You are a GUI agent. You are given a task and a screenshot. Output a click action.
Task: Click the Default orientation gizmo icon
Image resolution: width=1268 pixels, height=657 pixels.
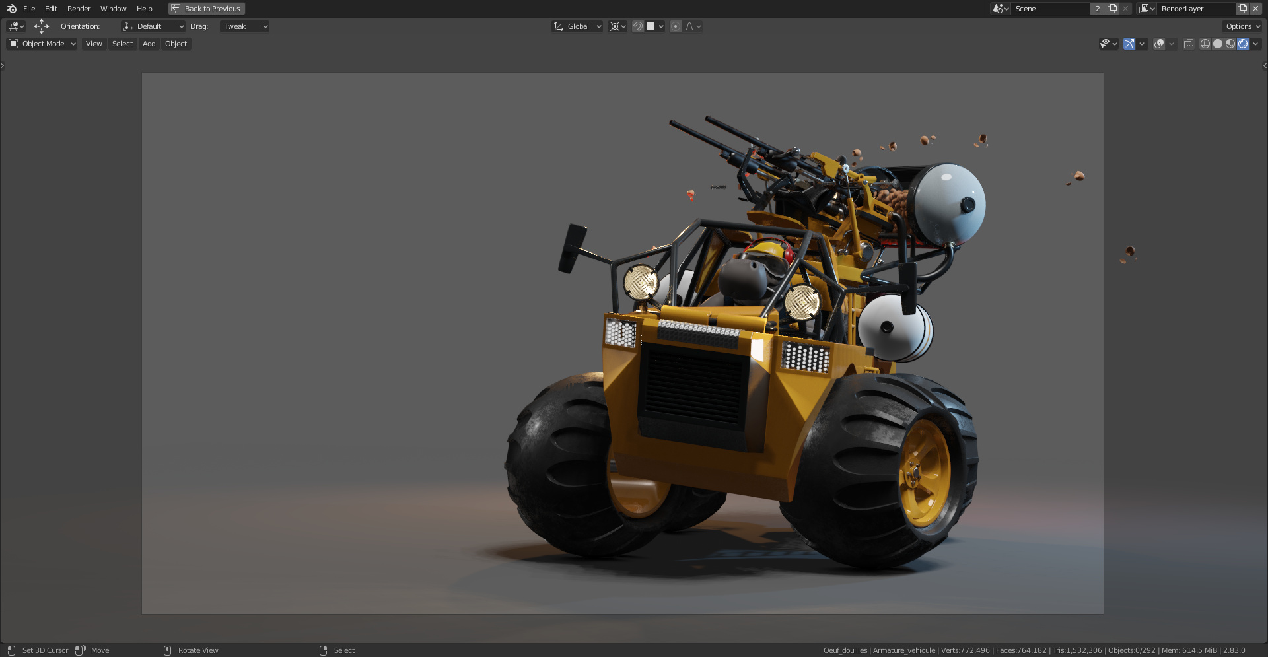pyautogui.click(x=128, y=26)
